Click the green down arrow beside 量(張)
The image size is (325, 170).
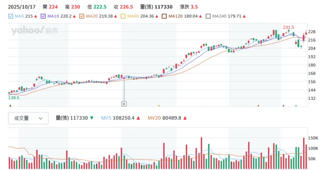pos(92,118)
